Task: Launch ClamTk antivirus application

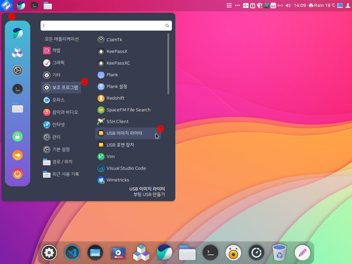Action: (x=114, y=40)
